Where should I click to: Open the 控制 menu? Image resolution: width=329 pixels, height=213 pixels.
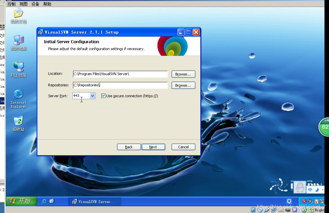(11, 4)
